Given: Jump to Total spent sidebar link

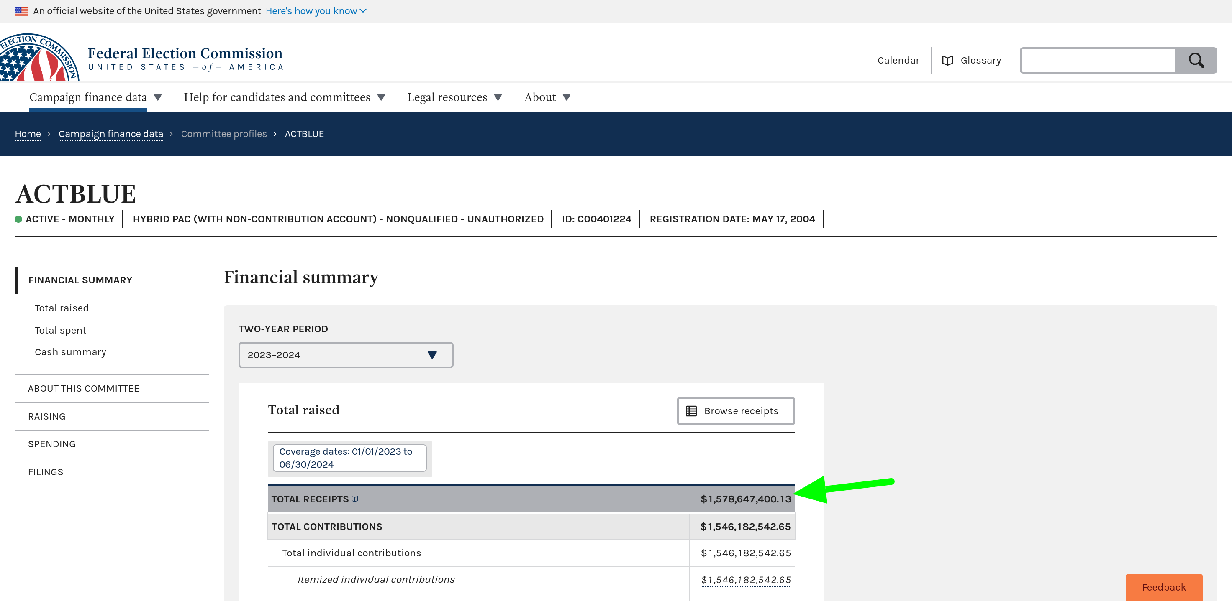Looking at the screenshot, I should (x=60, y=330).
